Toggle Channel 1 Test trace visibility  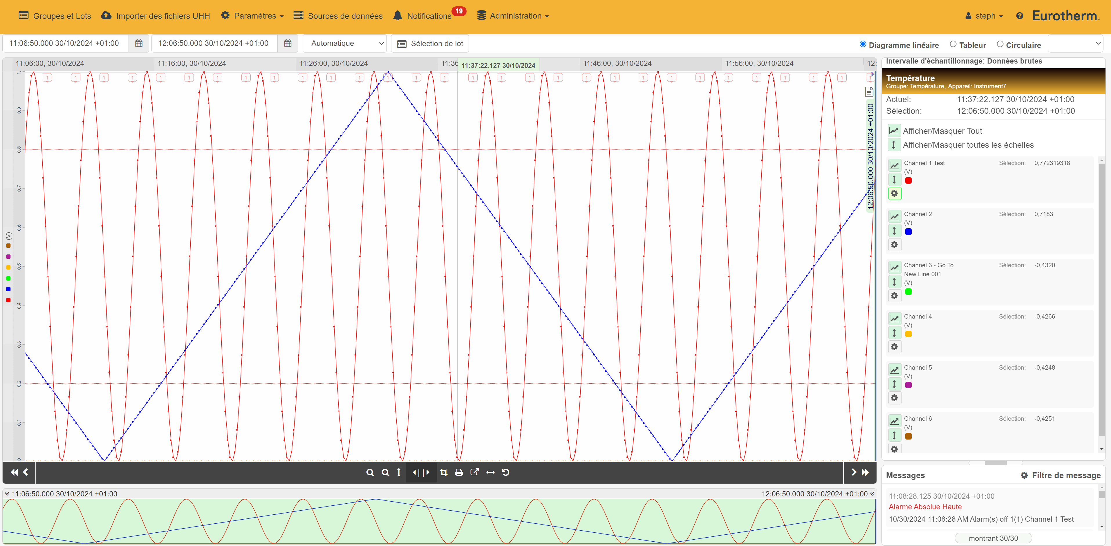894,166
